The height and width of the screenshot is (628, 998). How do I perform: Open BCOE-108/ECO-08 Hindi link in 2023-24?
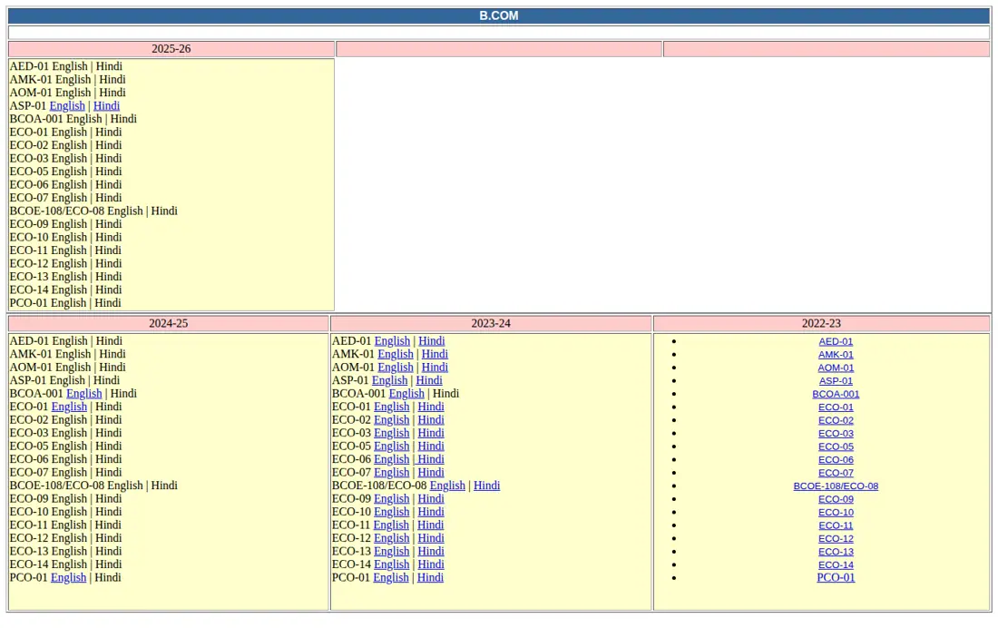[487, 486]
